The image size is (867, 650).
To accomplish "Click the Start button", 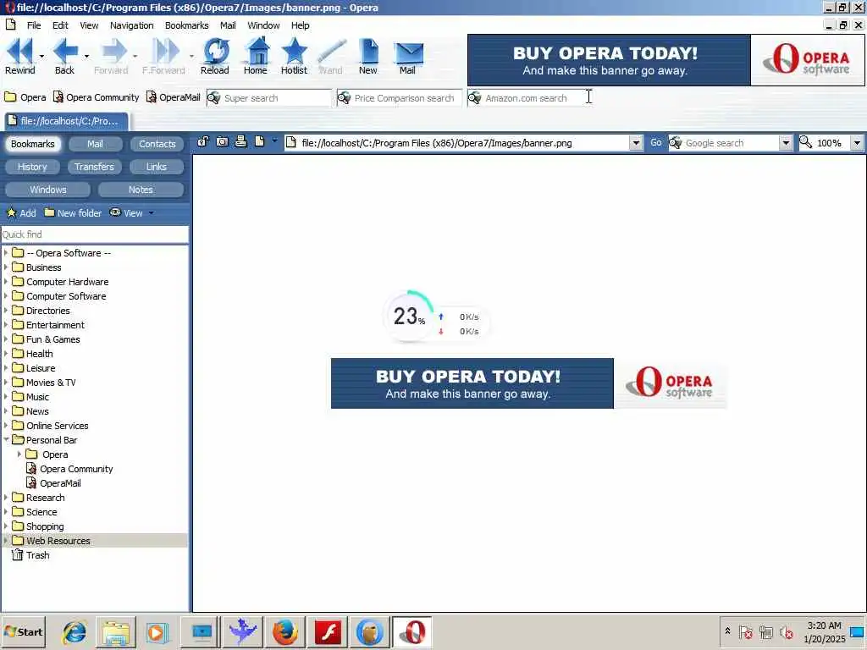I will (23, 631).
